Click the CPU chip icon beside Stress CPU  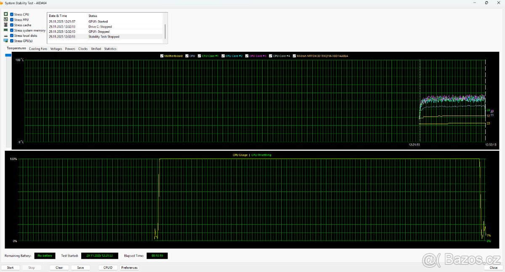[x=6, y=14]
